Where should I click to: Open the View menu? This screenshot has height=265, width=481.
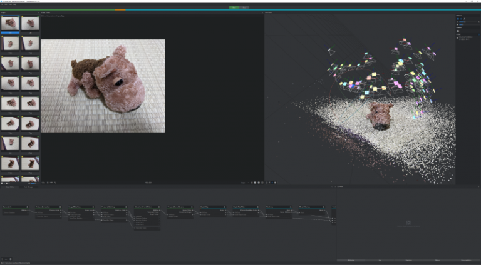[11, 4]
